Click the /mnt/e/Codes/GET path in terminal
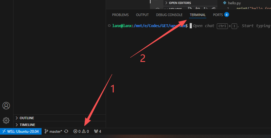 (x=151, y=26)
